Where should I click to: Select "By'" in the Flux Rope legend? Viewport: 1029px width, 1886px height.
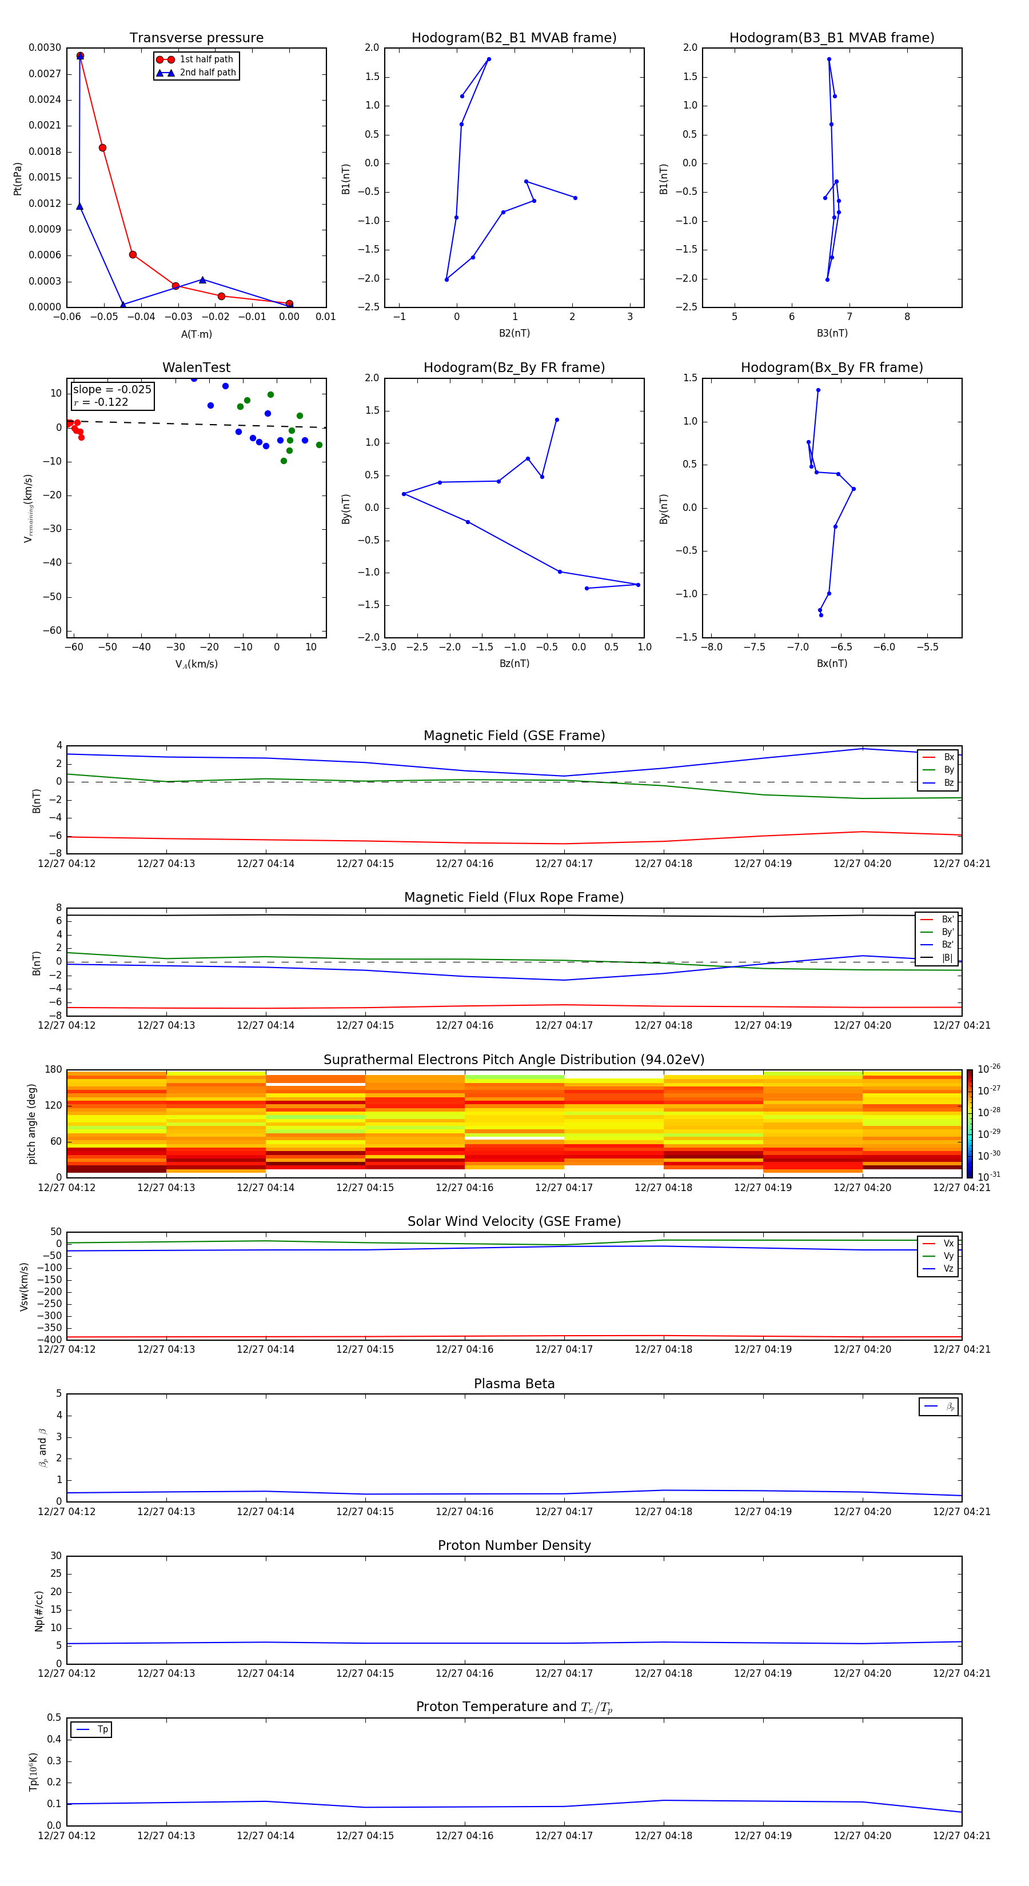(x=938, y=932)
